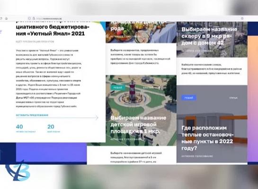Click the 40 people voted counter

click(x=26, y=128)
